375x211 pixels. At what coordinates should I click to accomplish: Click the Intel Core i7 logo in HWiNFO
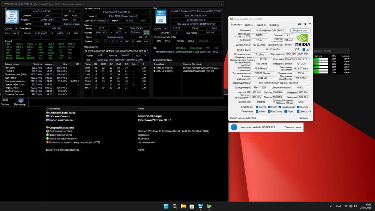coord(12,16)
